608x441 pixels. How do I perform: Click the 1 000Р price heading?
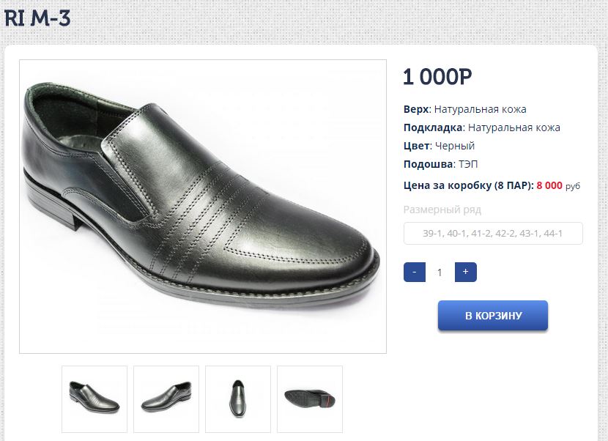(x=437, y=77)
